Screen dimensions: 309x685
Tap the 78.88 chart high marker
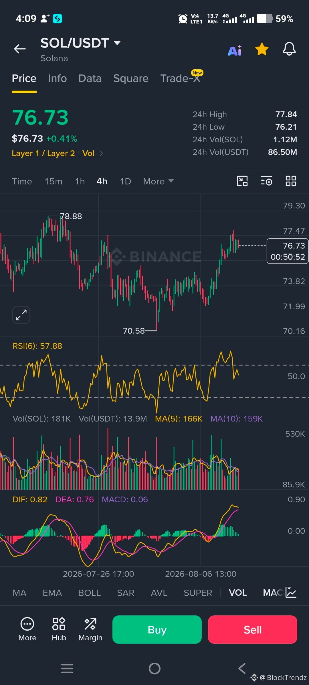[71, 216]
